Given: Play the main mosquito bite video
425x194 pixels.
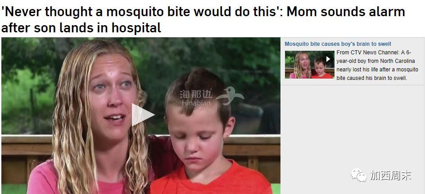Looking at the screenshot, I should [143, 115].
